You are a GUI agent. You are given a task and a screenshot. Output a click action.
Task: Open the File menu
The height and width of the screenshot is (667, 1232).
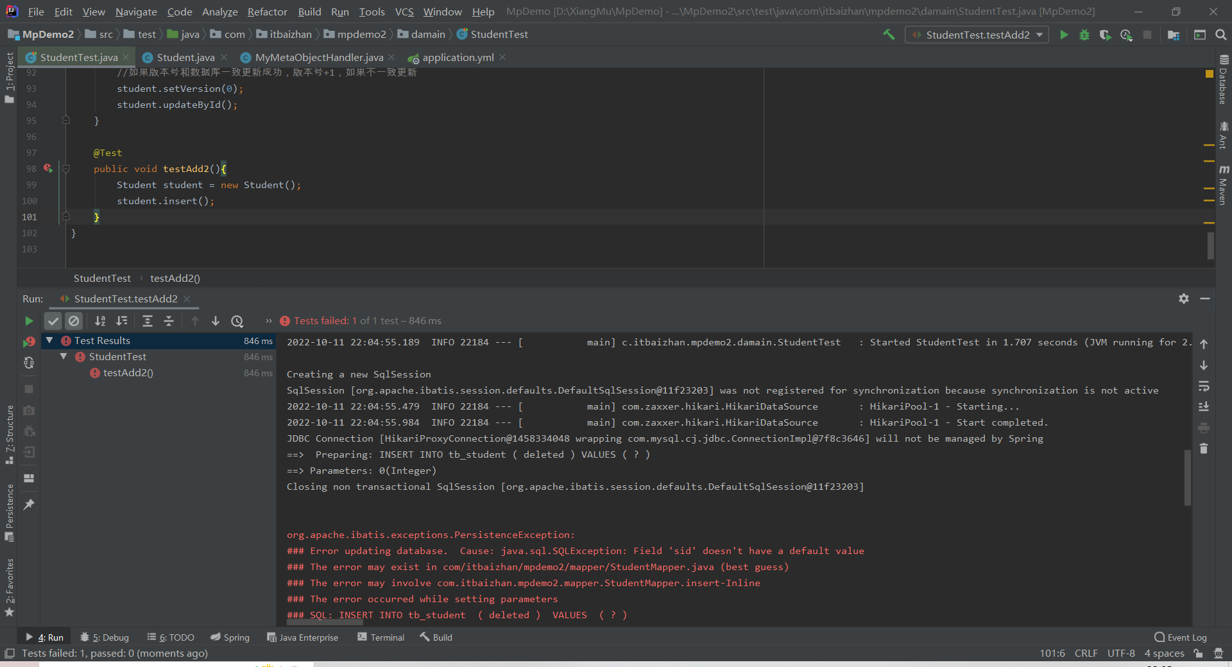[36, 12]
